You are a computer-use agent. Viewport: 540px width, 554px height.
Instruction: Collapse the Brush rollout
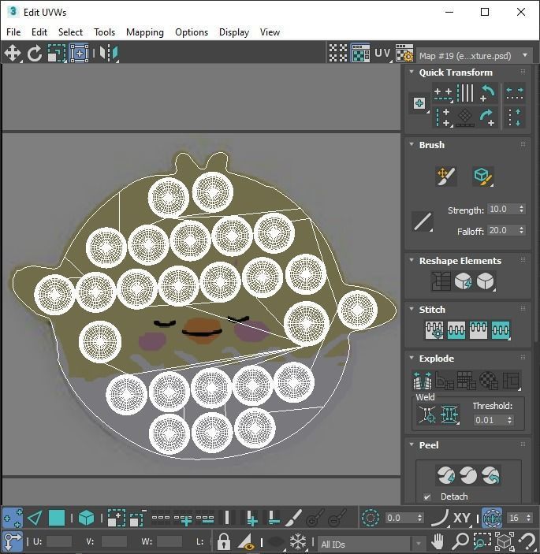412,144
